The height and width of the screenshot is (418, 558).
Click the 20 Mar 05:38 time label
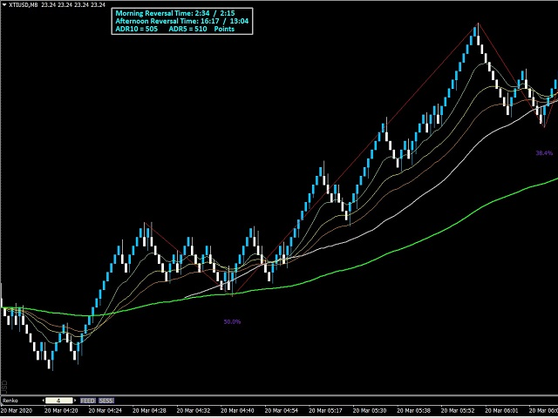[x=414, y=410]
